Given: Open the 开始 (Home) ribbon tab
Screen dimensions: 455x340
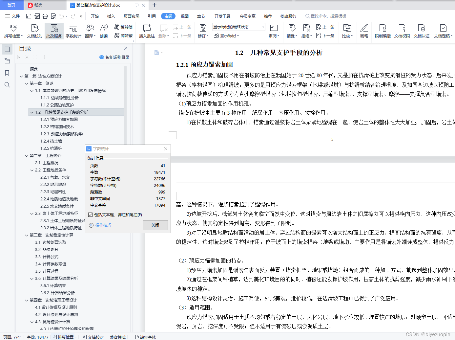Looking at the screenshot, I should pos(95,16).
